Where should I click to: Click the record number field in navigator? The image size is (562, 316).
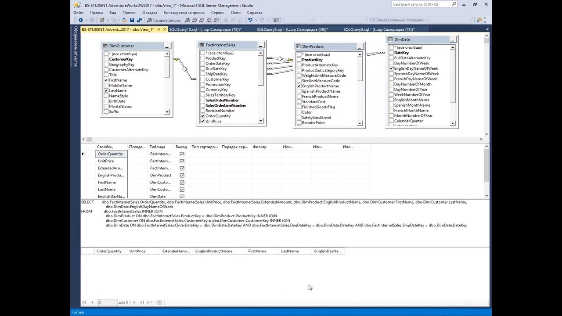(107, 302)
